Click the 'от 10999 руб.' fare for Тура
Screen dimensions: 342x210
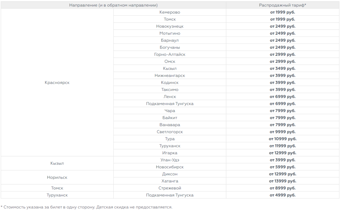(283, 139)
